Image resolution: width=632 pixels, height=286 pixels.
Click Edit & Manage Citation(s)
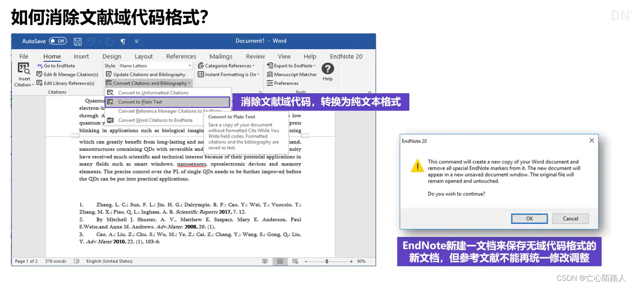point(67,75)
